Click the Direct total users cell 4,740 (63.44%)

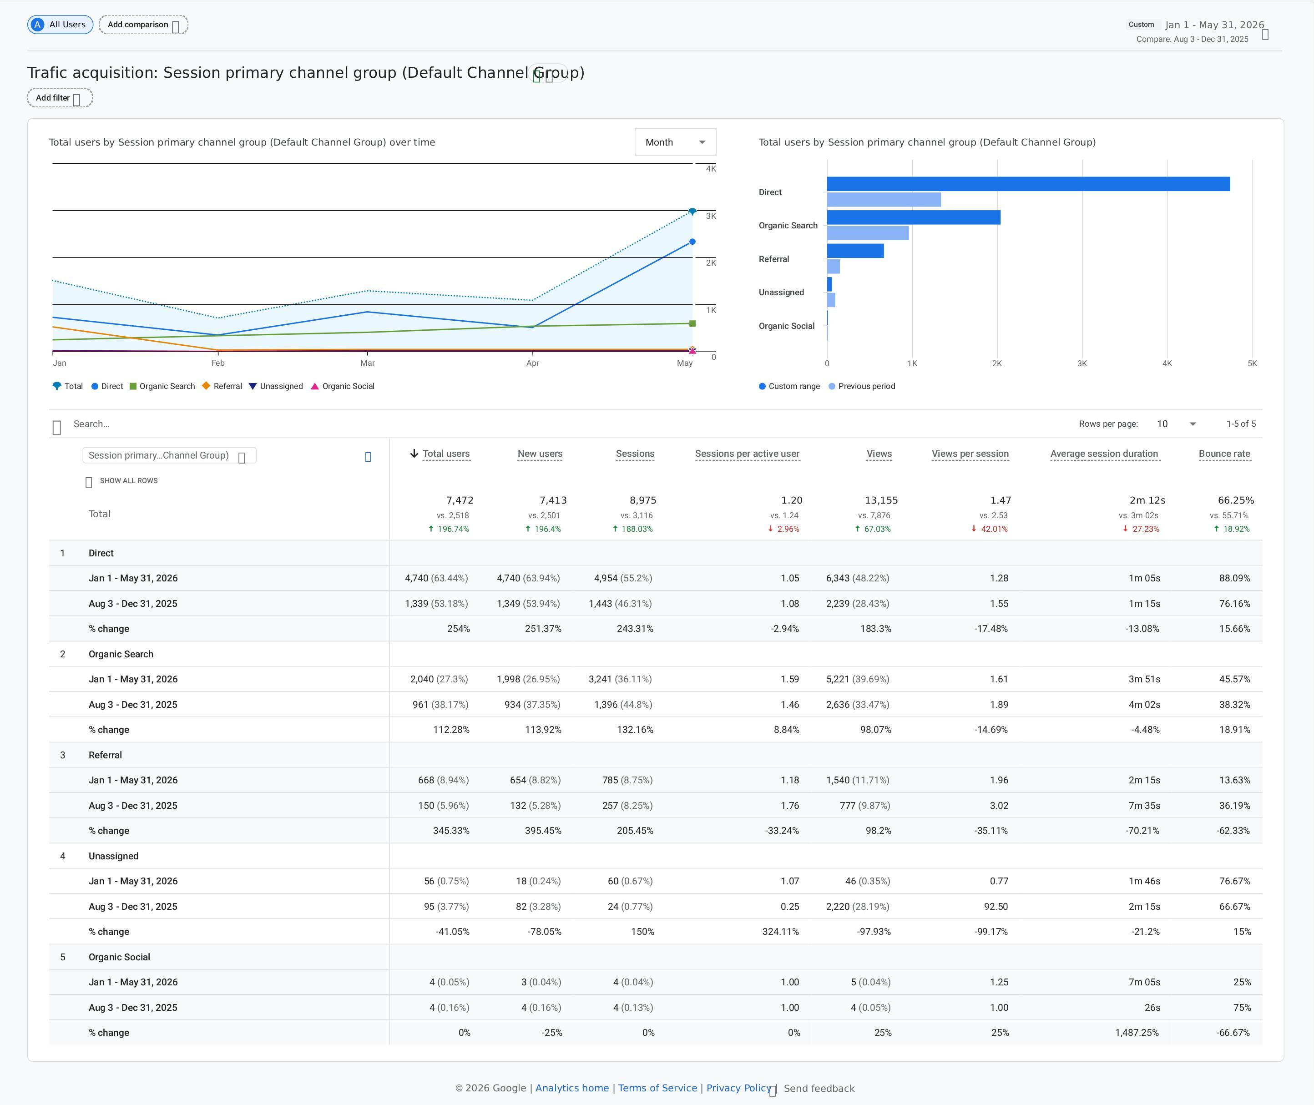[x=437, y=578]
